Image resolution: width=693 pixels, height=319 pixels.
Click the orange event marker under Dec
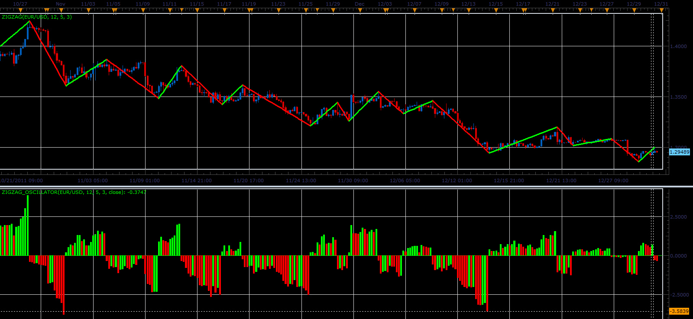coord(359,11)
